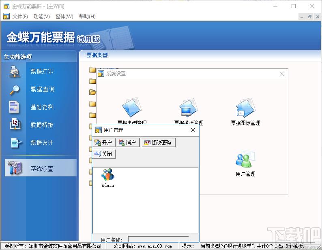Click the company website www.eis100.com text

(155, 246)
